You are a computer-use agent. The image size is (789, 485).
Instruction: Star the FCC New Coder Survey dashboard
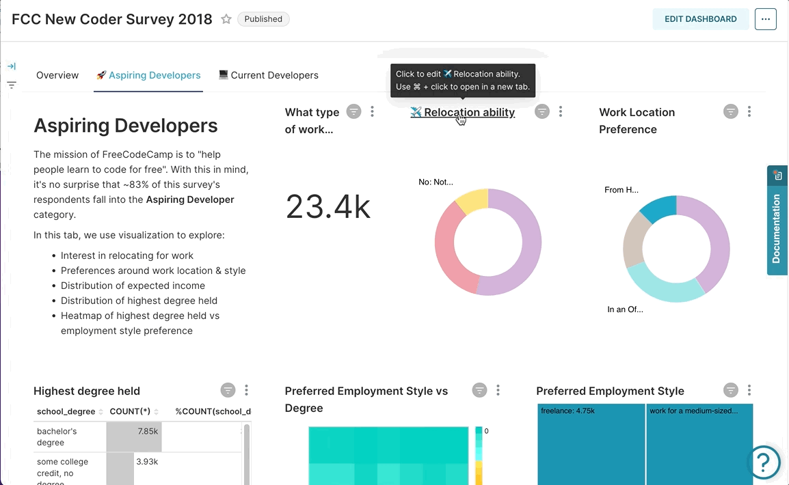[x=226, y=19]
